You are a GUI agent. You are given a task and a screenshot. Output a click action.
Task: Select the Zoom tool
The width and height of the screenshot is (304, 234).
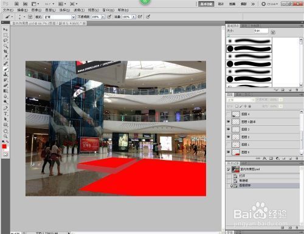click(5, 136)
